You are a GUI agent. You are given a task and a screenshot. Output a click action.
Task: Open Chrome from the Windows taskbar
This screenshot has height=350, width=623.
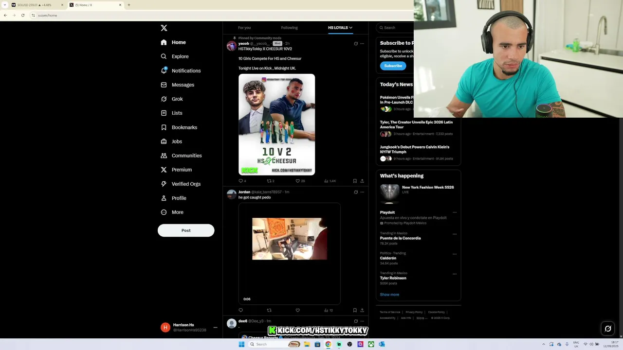(x=328, y=344)
